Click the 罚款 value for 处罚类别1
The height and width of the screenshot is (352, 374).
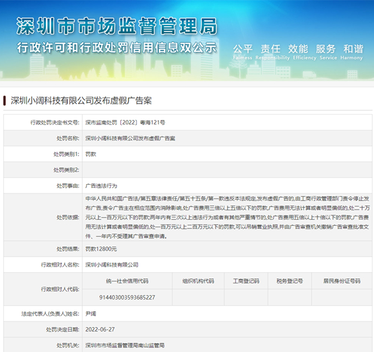coord(91,154)
